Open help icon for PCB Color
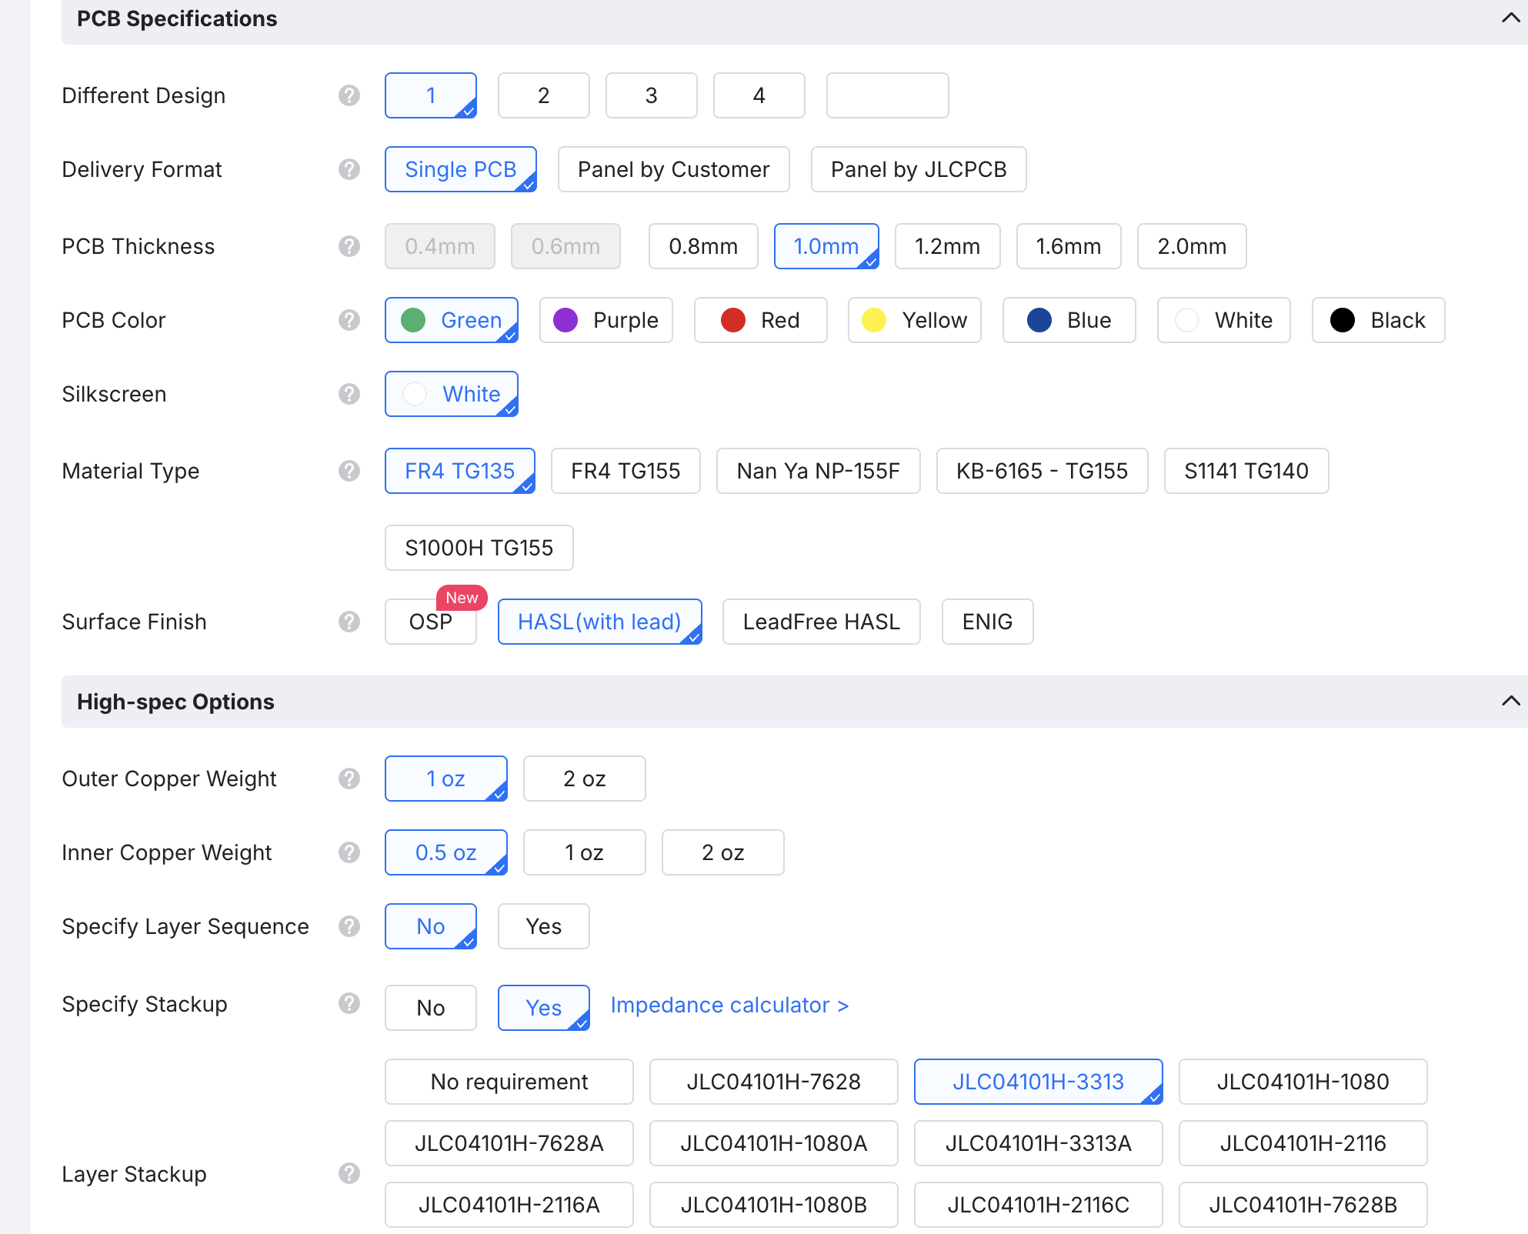Screen dimensions: 1528x1234 coord(349,320)
